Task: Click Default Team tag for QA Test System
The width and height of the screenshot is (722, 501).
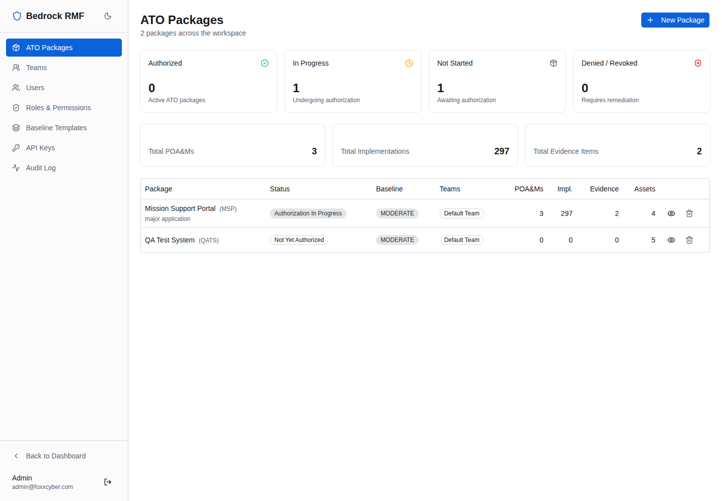Action: coord(461,240)
